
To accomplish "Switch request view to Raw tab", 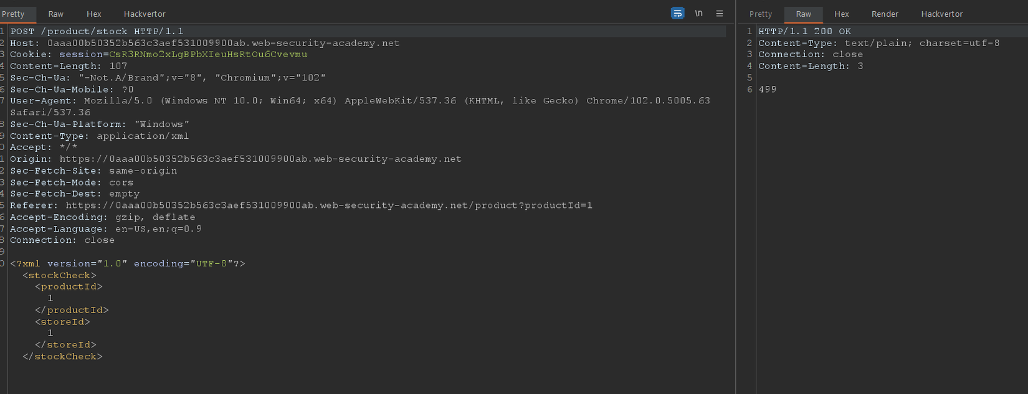I will tap(56, 14).
